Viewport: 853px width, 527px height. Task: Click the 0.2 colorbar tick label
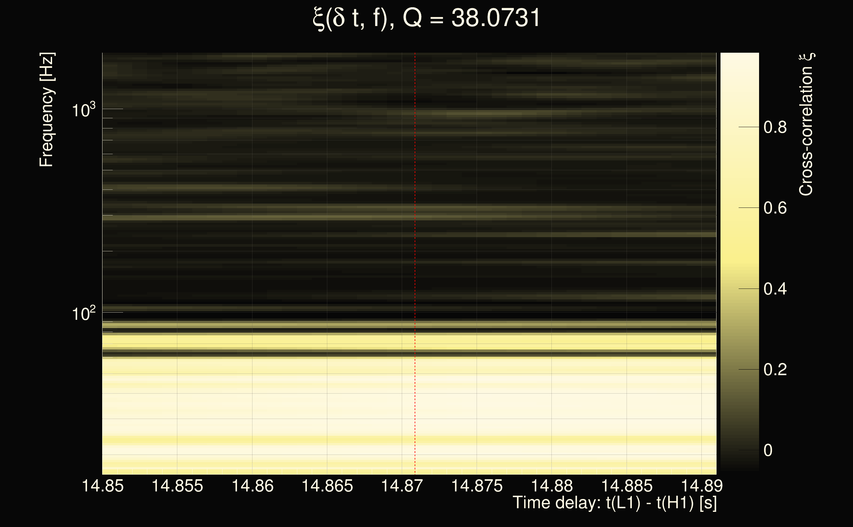click(x=775, y=370)
